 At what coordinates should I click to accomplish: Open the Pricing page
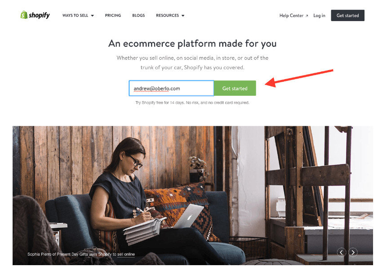(x=113, y=15)
